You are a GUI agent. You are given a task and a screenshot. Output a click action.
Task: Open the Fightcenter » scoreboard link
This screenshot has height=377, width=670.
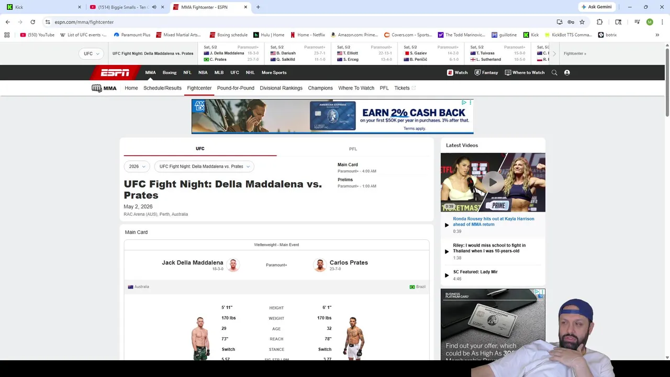coord(575,53)
